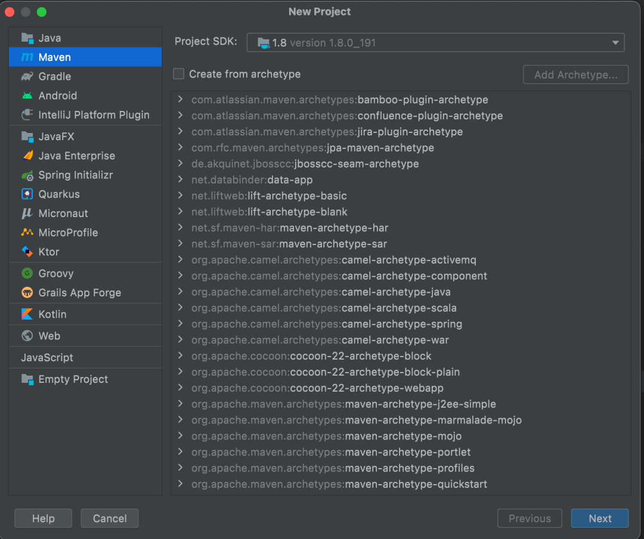This screenshot has width=644, height=539.
Task: Click the Cancel button
Action: (x=110, y=519)
